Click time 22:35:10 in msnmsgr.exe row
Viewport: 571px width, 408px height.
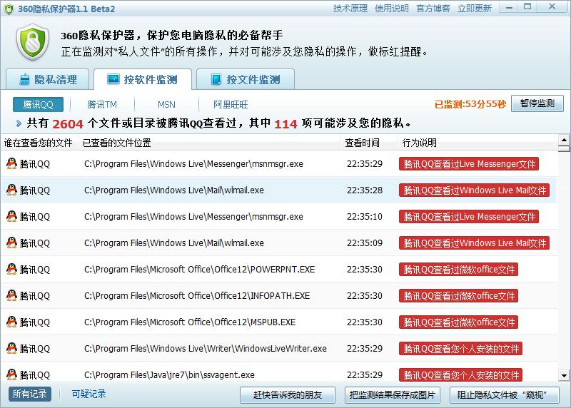[x=365, y=217]
